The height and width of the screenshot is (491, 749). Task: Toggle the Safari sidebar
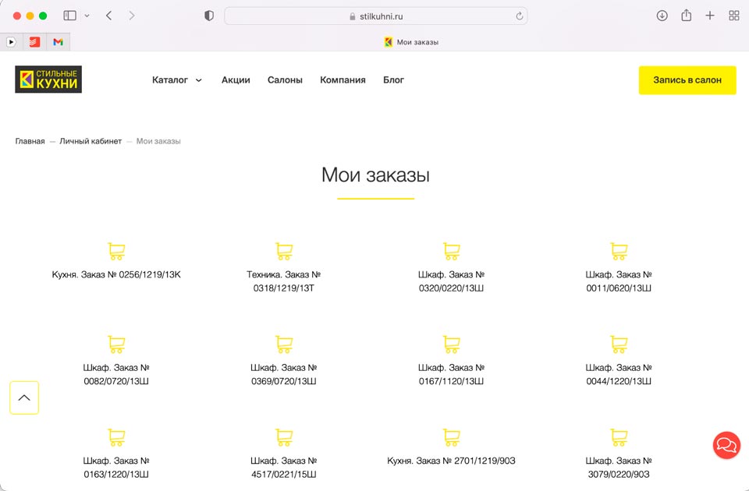(69, 16)
